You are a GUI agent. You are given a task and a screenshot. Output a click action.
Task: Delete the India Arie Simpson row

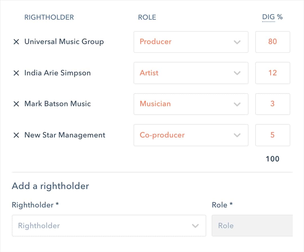[16, 73]
